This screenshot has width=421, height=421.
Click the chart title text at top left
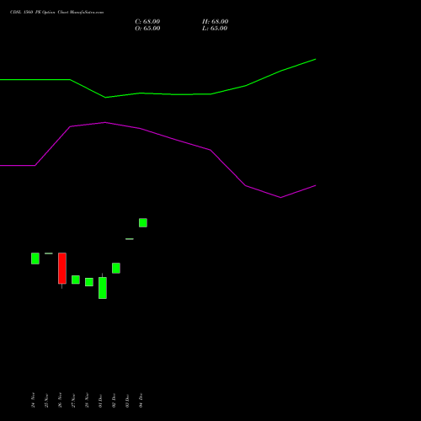(x=56, y=13)
